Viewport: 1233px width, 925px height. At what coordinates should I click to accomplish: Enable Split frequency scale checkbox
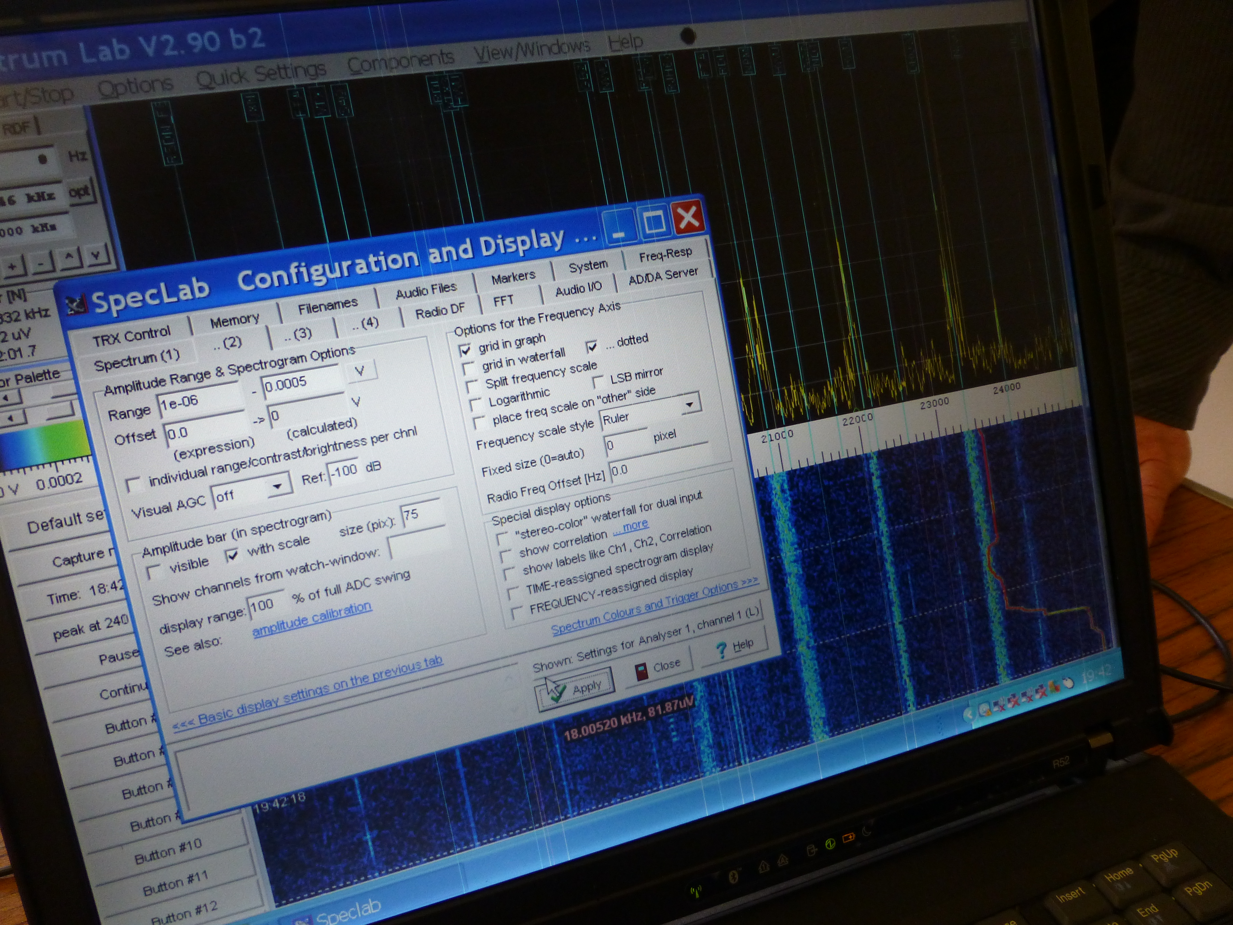pyautogui.click(x=472, y=386)
